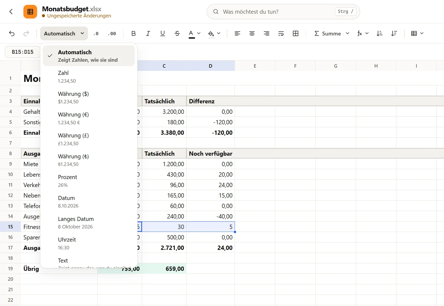Select the Prozent format option
The width and height of the screenshot is (444, 306).
[x=89, y=181]
